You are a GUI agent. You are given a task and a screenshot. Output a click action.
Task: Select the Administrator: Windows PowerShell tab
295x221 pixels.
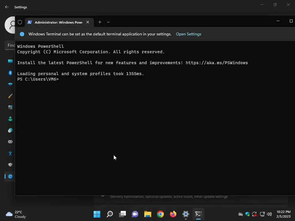pyautogui.click(x=59, y=22)
